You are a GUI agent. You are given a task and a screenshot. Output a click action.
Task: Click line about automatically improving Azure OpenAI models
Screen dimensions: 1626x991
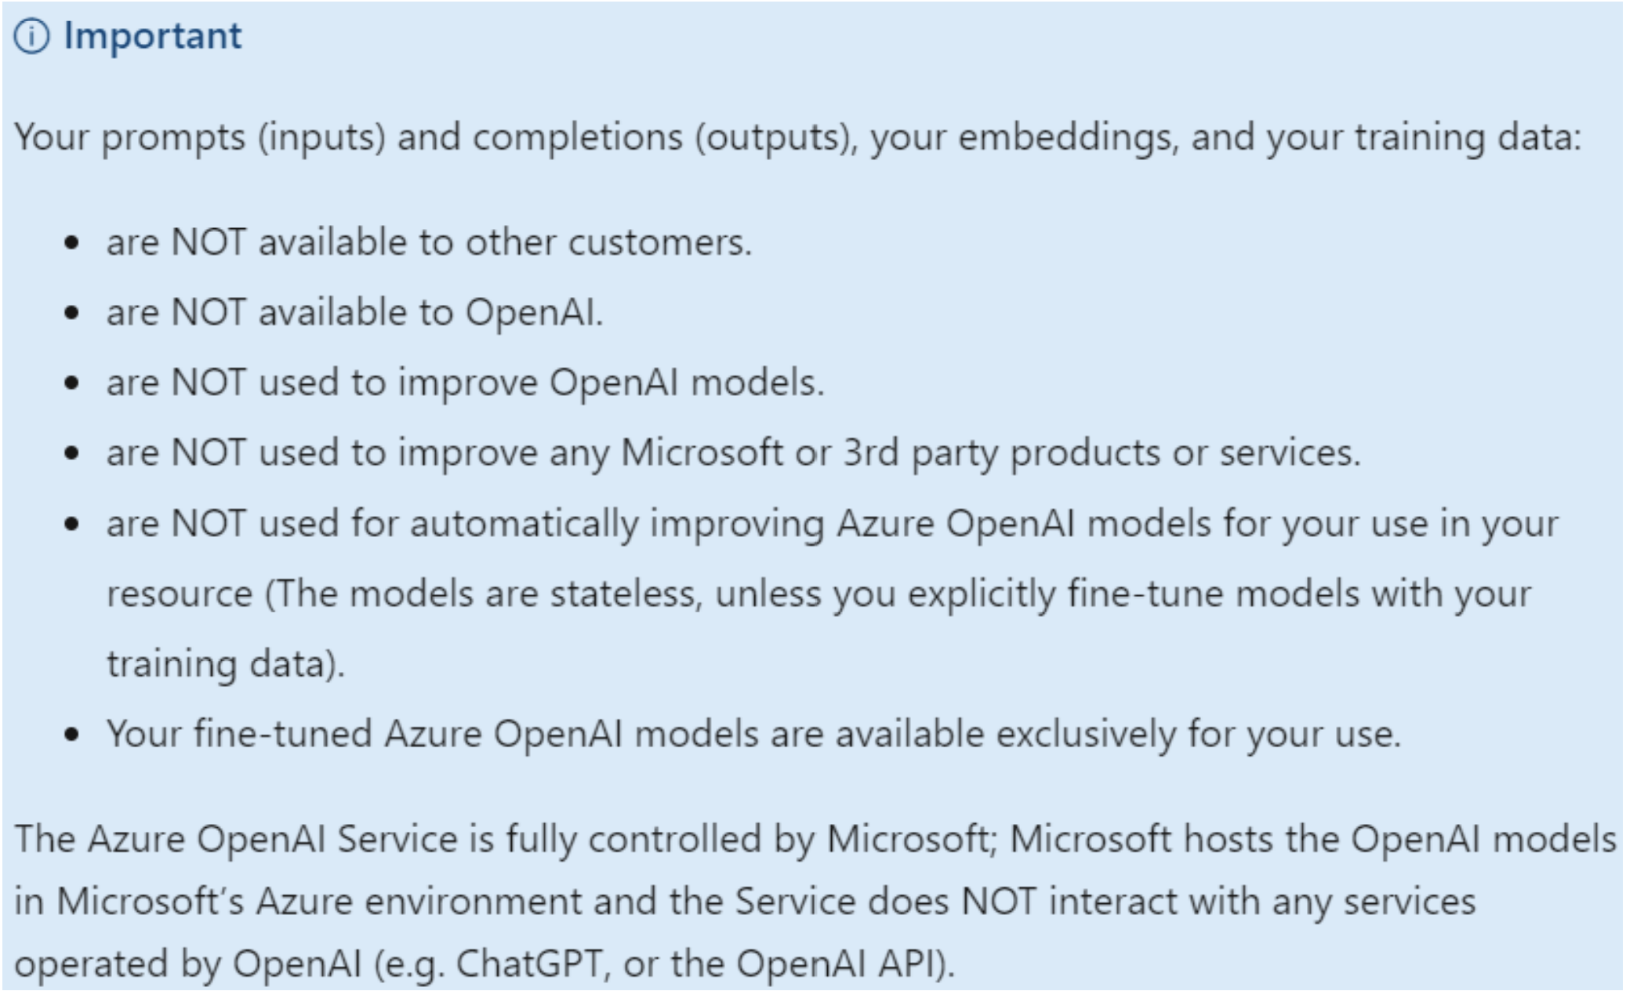tap(833, 524)
